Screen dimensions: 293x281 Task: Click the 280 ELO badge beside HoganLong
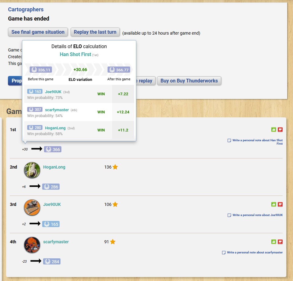(35, 128)
